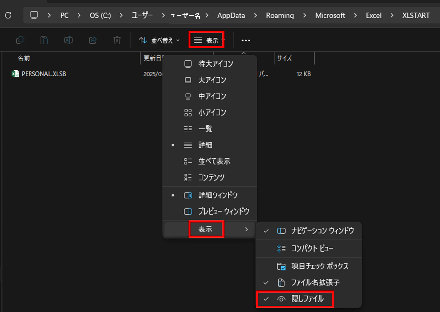440x312 pixels.
Task: Toggle ファイル名拡張子 file extensions option
Action: (x=308, y=282)
